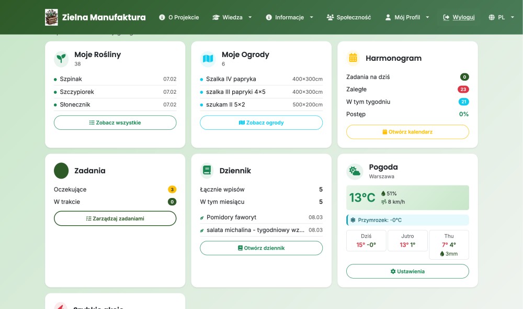Image resolution: width=523 pixels, height=309 pixels.
Task: Click the map icon in Moje Ogrody
Action: (208, 59)
